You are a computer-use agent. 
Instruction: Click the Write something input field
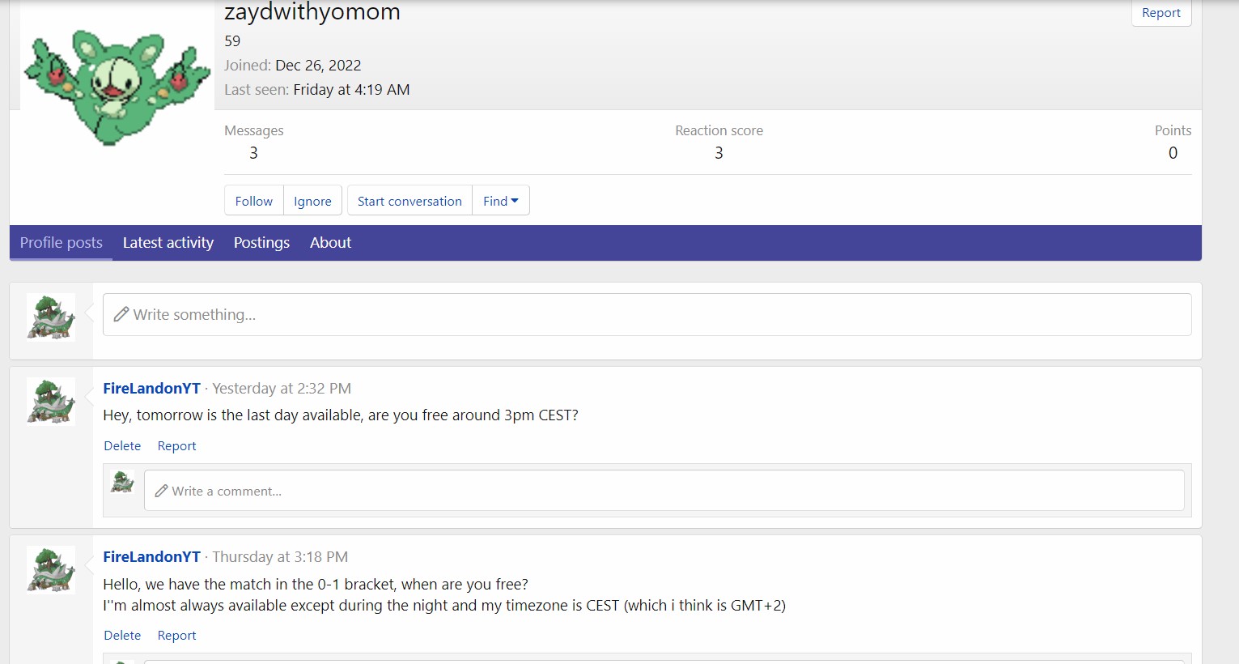pos(647,315)
